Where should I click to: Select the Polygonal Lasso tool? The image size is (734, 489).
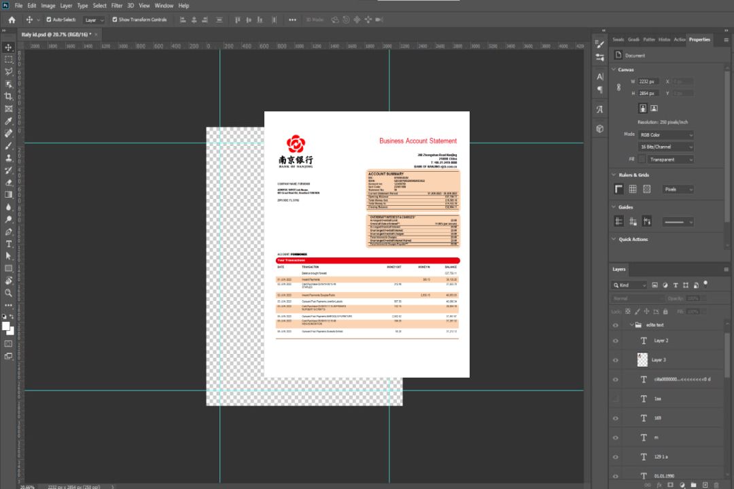tap(8, 71)
